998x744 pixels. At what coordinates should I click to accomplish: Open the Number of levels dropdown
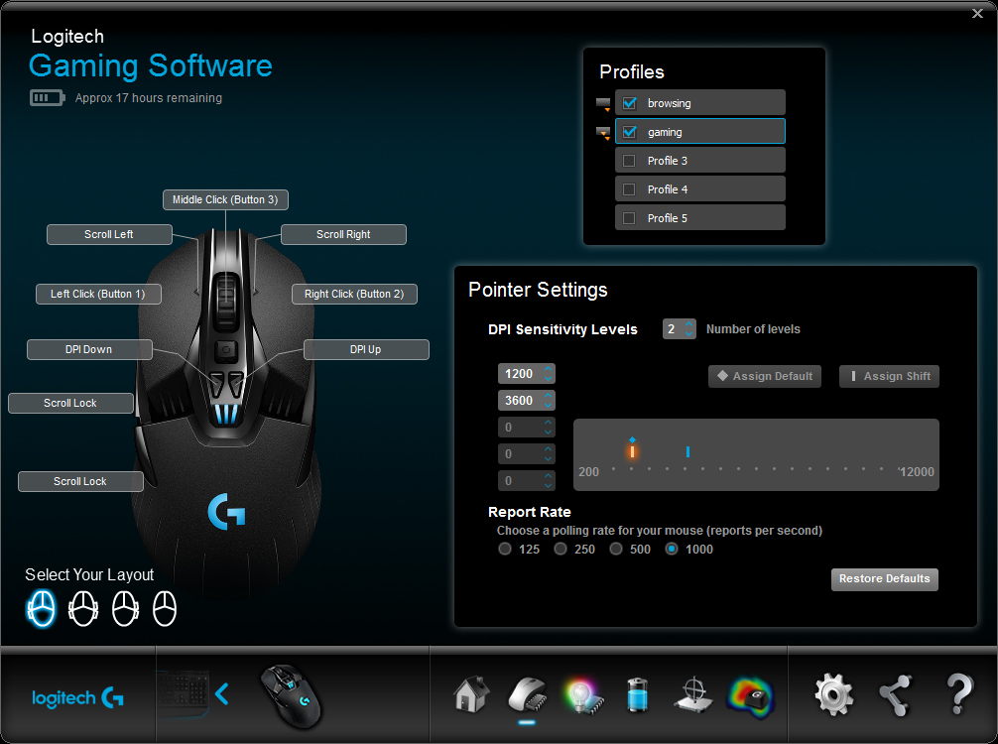[680, 328]
